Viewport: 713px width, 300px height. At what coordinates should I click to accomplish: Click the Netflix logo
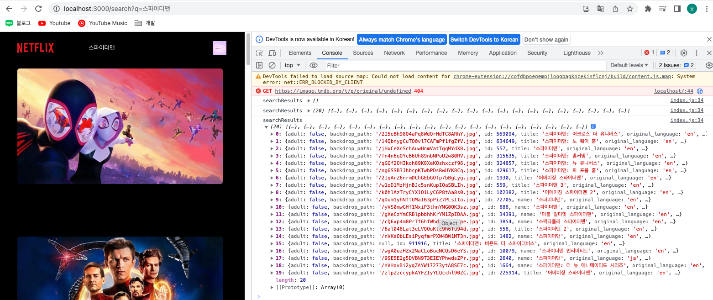[36, 47]
